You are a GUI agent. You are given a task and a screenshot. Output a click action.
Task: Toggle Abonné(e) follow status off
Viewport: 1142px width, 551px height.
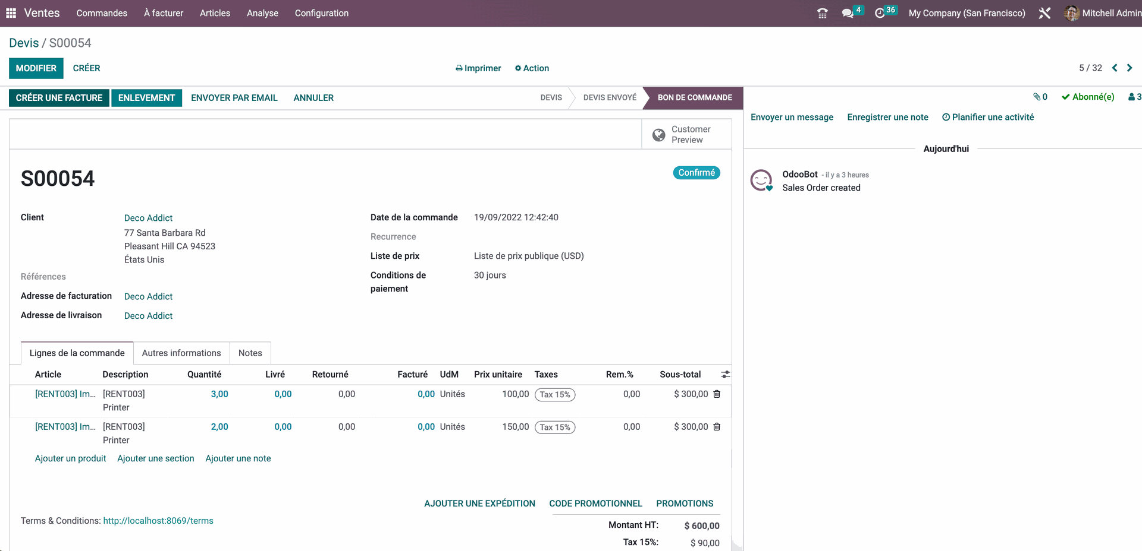click(x=1087, y=97)
